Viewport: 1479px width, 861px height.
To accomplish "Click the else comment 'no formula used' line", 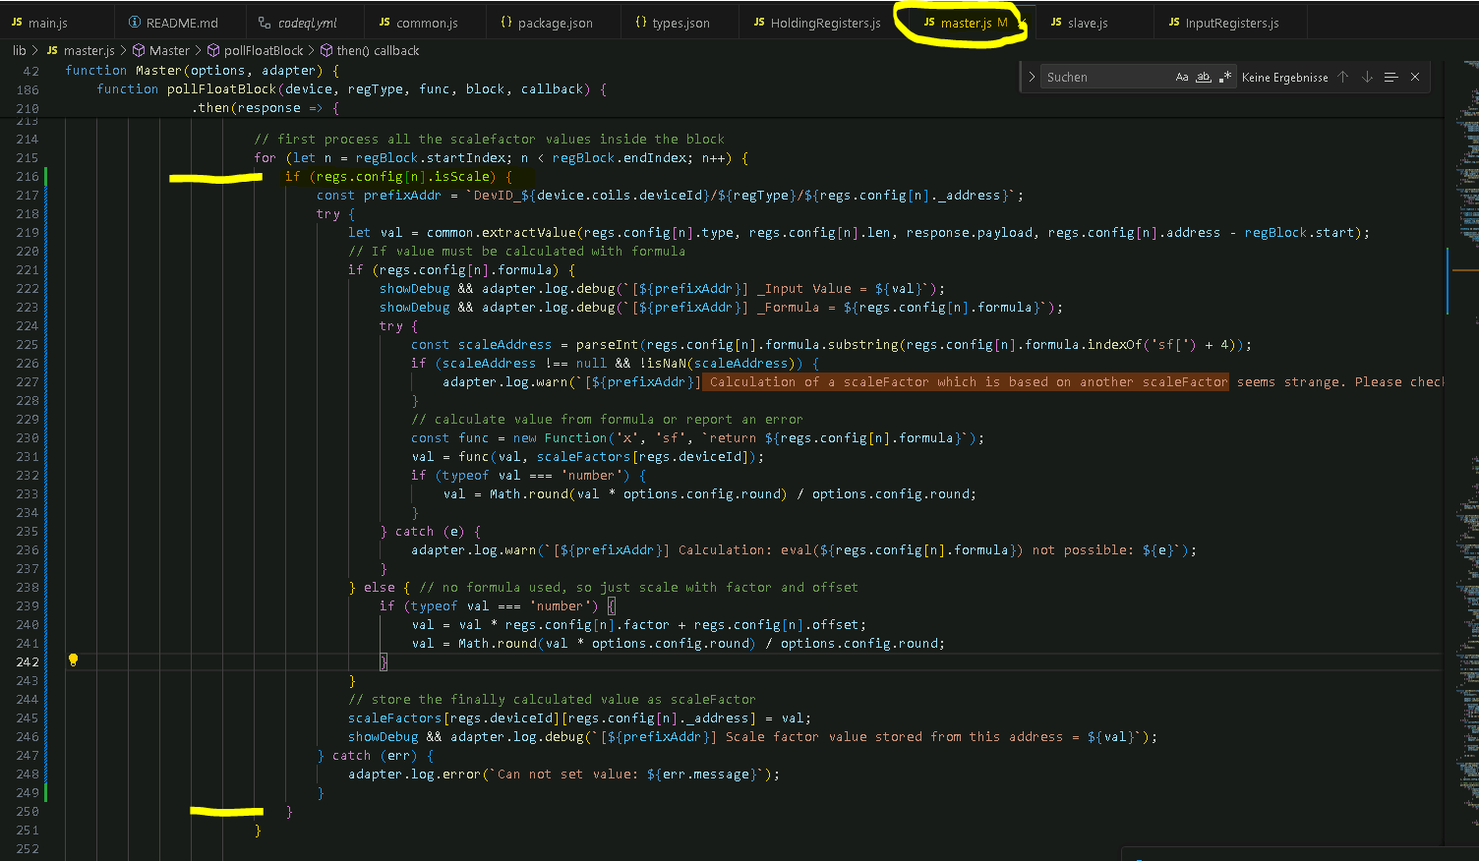I will 639,588.
